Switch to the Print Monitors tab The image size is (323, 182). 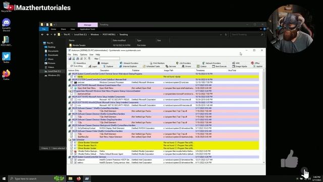click(x=157, y=63)
